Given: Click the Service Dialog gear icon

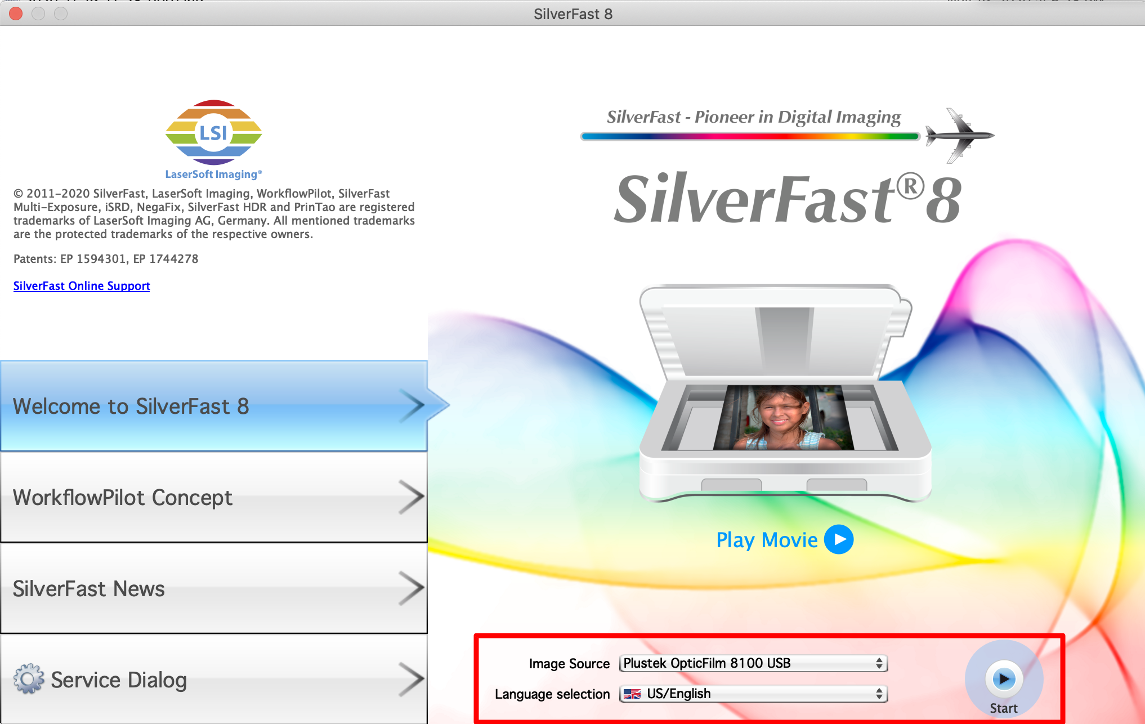Looking at the screenshot, I should click(28, 679).
